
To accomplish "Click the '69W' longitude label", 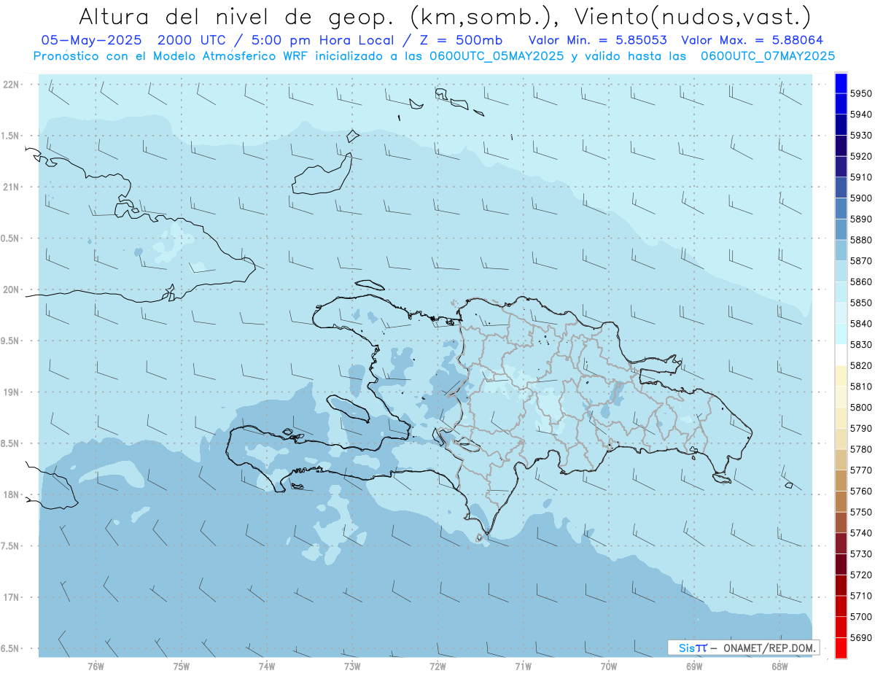I will [x=694, y=667].
